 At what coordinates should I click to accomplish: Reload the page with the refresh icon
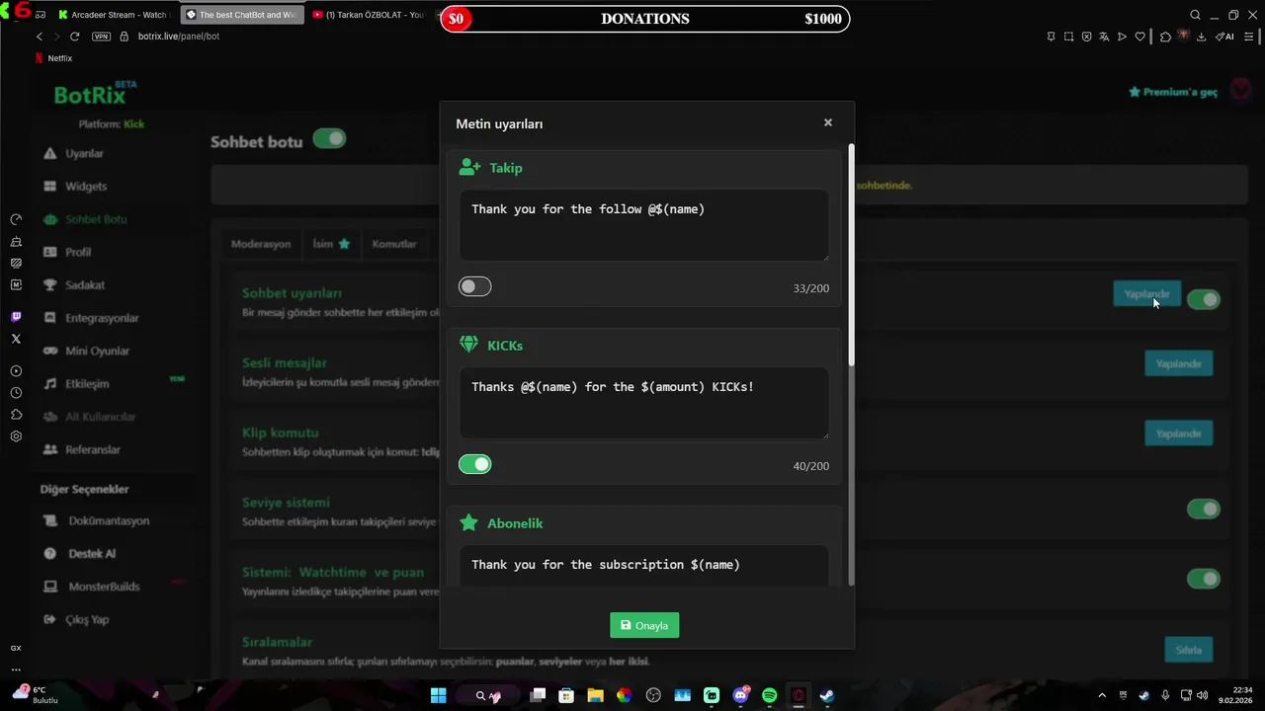[74, 37]
